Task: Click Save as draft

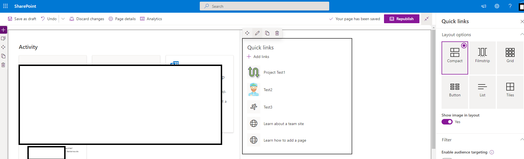Action: point(22,19)
